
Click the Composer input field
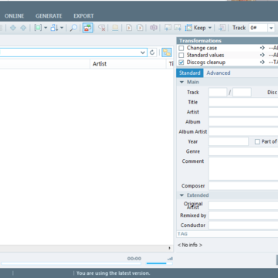click(x=243, y=186)
